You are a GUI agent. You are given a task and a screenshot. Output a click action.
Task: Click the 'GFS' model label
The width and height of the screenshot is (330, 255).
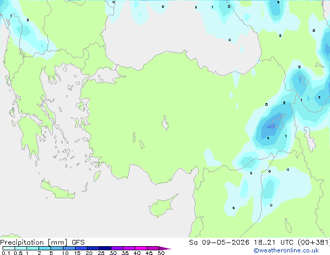pos(78,243)
